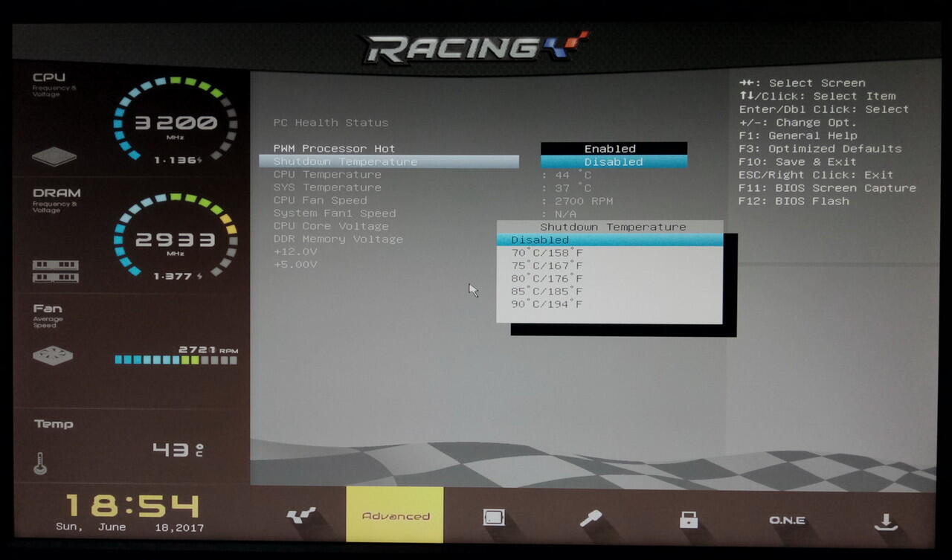Click the CPU Fan Speed row label
This screenshot has width=952, height=560.
[320, 200]
